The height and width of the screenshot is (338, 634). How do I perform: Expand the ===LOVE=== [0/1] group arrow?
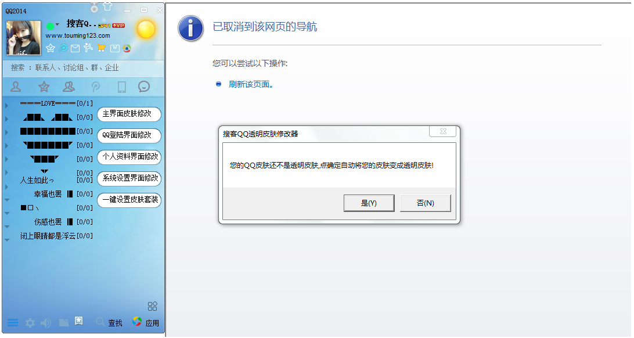tap(6, 105)
